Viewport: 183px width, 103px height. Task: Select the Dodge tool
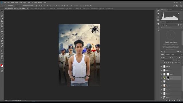pyautogui.click(x=2, y=43)
